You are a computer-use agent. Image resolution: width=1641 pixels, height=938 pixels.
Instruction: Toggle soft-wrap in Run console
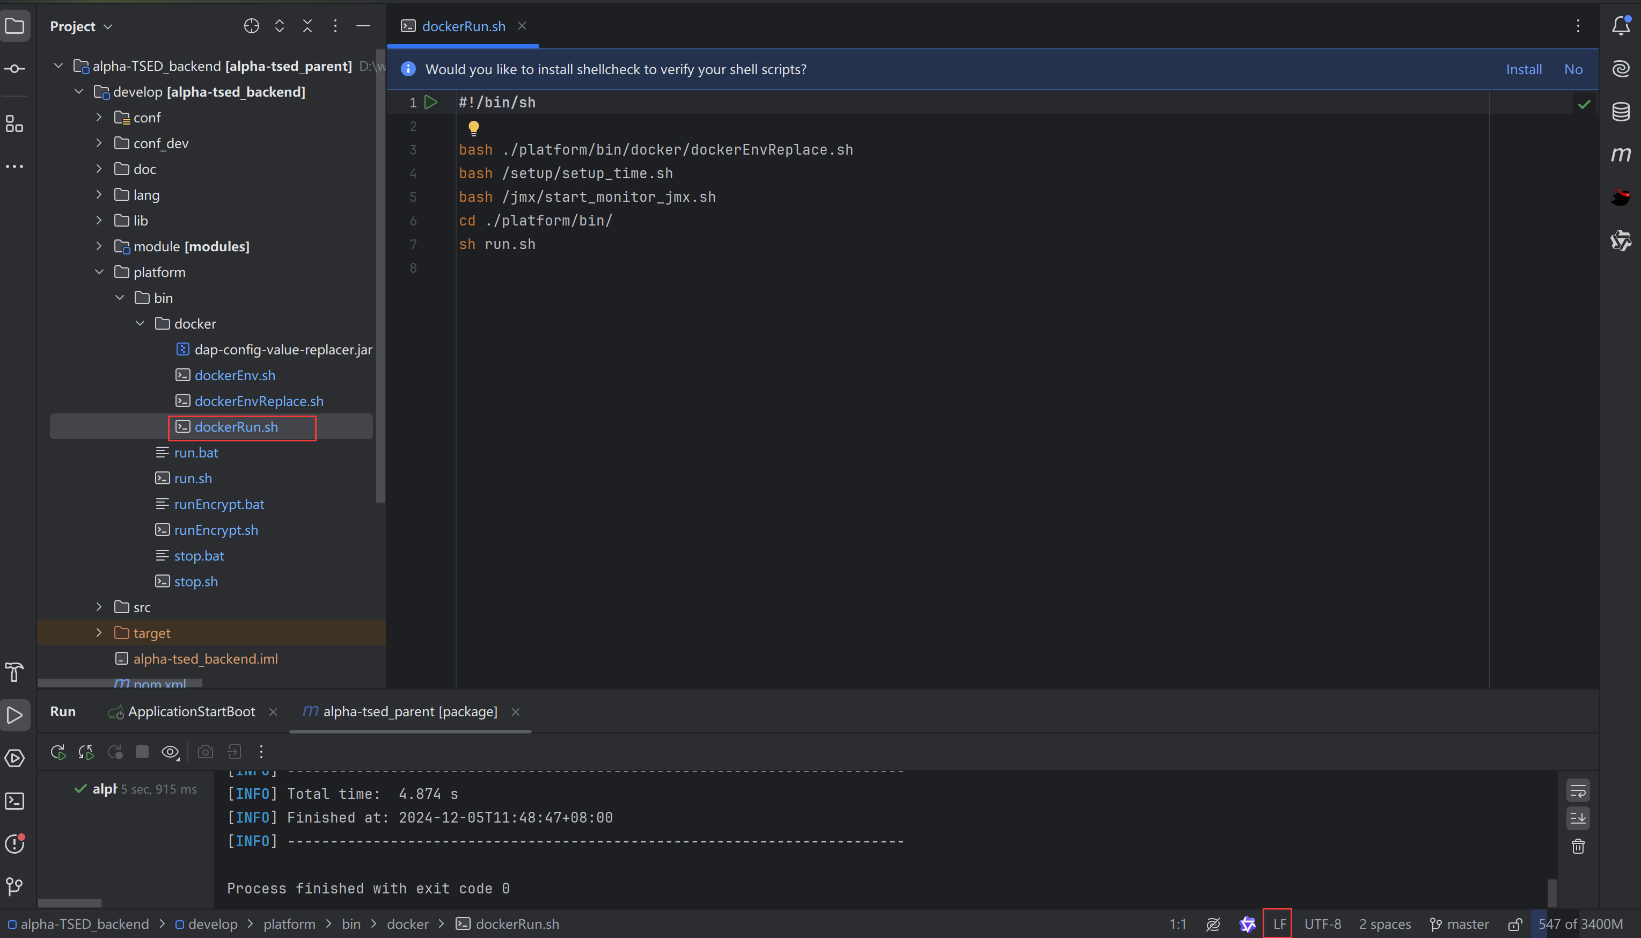(1577, 790)
